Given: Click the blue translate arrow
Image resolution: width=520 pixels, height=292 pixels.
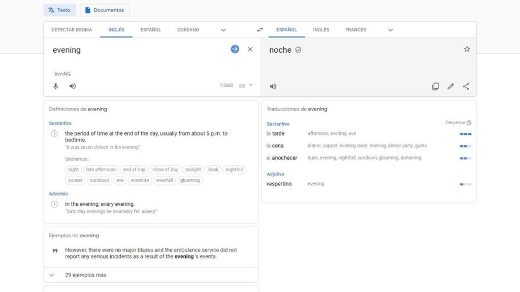Looking at the screenshot, I should coord(234,49).
